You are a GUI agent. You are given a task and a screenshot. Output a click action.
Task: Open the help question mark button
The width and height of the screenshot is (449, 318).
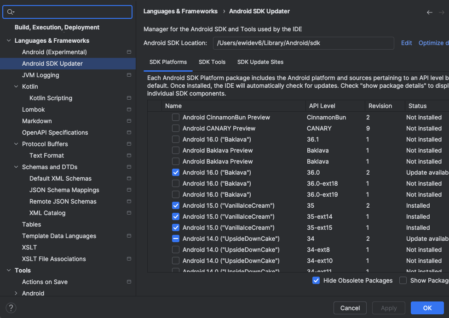point(11,308)
